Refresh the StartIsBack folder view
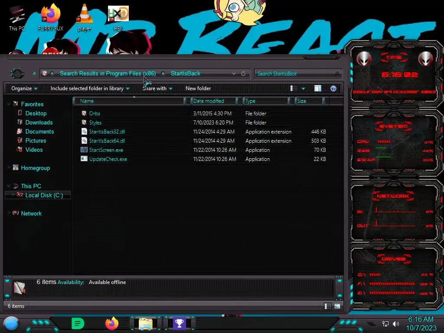This screenshot has width=444, height=333. 243,74
